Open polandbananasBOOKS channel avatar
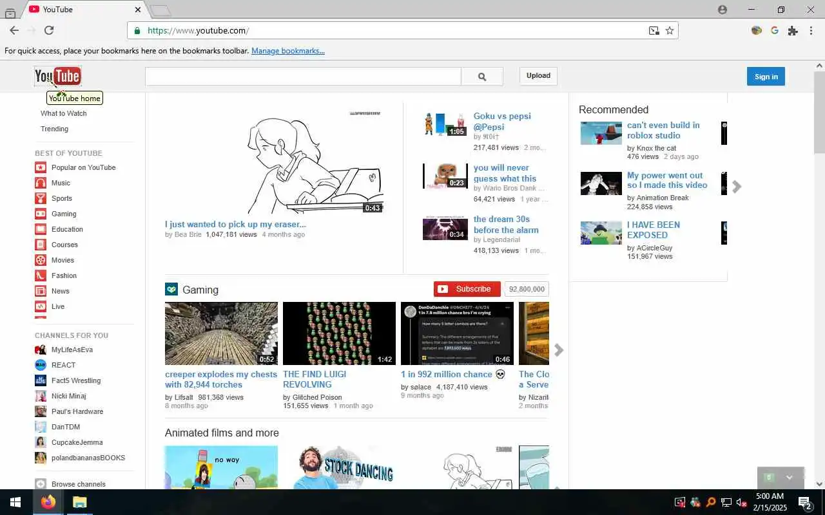This screenshot has height=515, width=825. tap(41, 458)
